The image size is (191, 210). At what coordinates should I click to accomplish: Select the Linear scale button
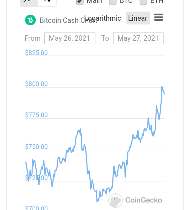(x=138, y=18)
